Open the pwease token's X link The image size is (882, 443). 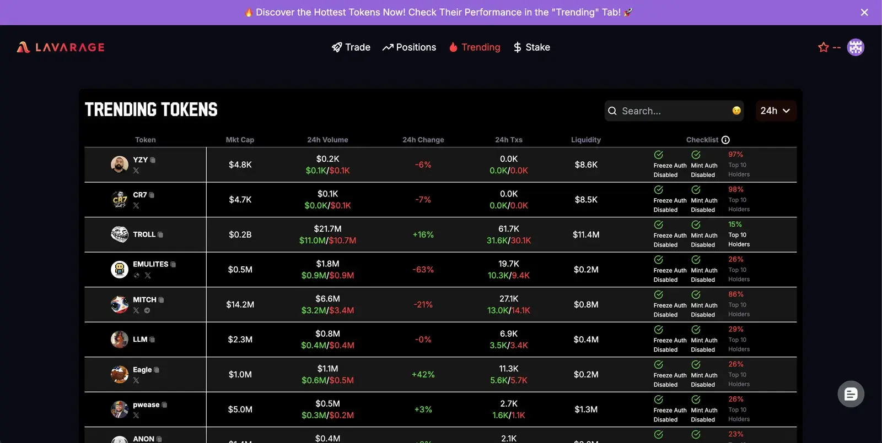click(x=136, y=415)
